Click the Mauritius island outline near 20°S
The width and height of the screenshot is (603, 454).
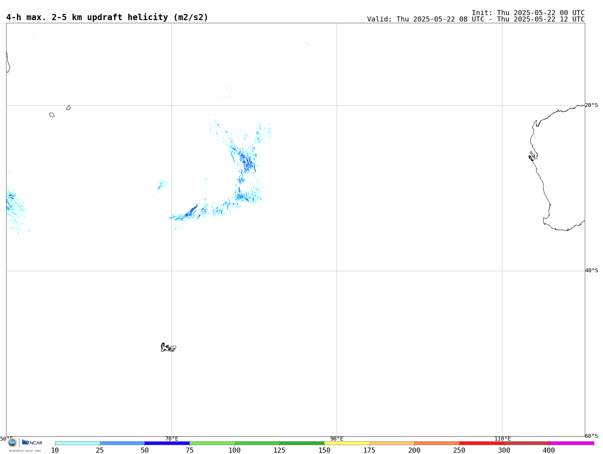pos(68,108)
